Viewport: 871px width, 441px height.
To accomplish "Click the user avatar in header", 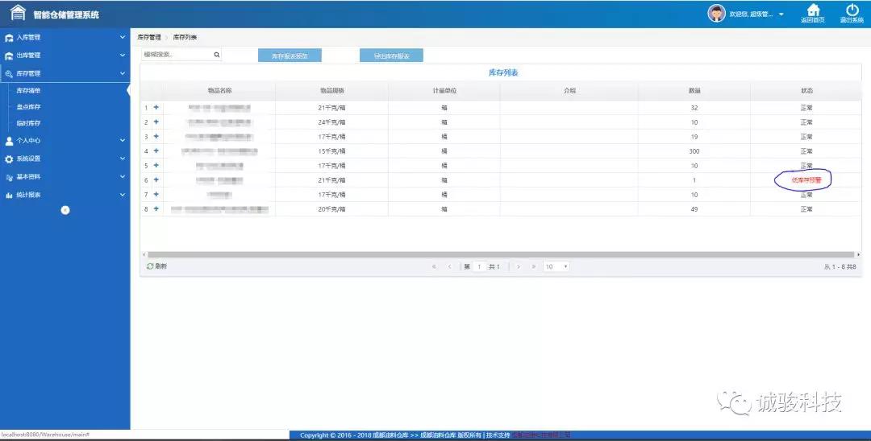I will coord(716,13).
